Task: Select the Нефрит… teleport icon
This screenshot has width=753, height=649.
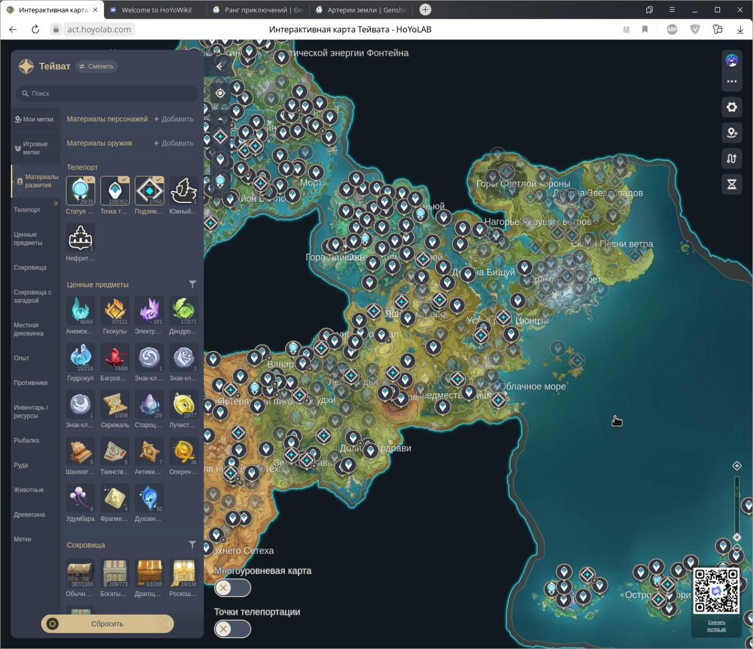Action: click(x=80, y=238)
